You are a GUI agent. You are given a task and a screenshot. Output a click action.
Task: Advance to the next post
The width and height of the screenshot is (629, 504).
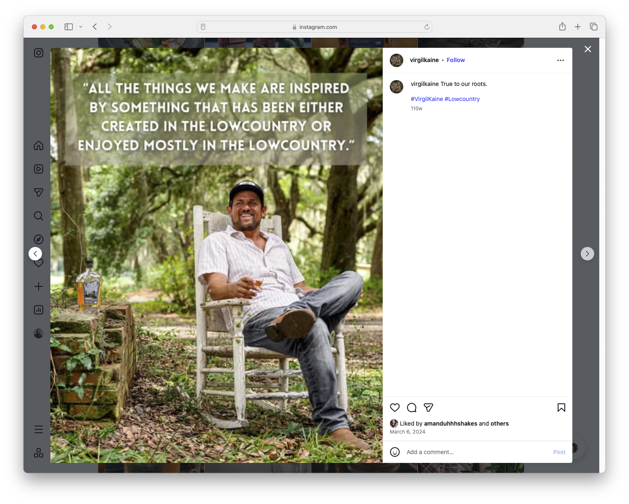[x=587, y=253]
